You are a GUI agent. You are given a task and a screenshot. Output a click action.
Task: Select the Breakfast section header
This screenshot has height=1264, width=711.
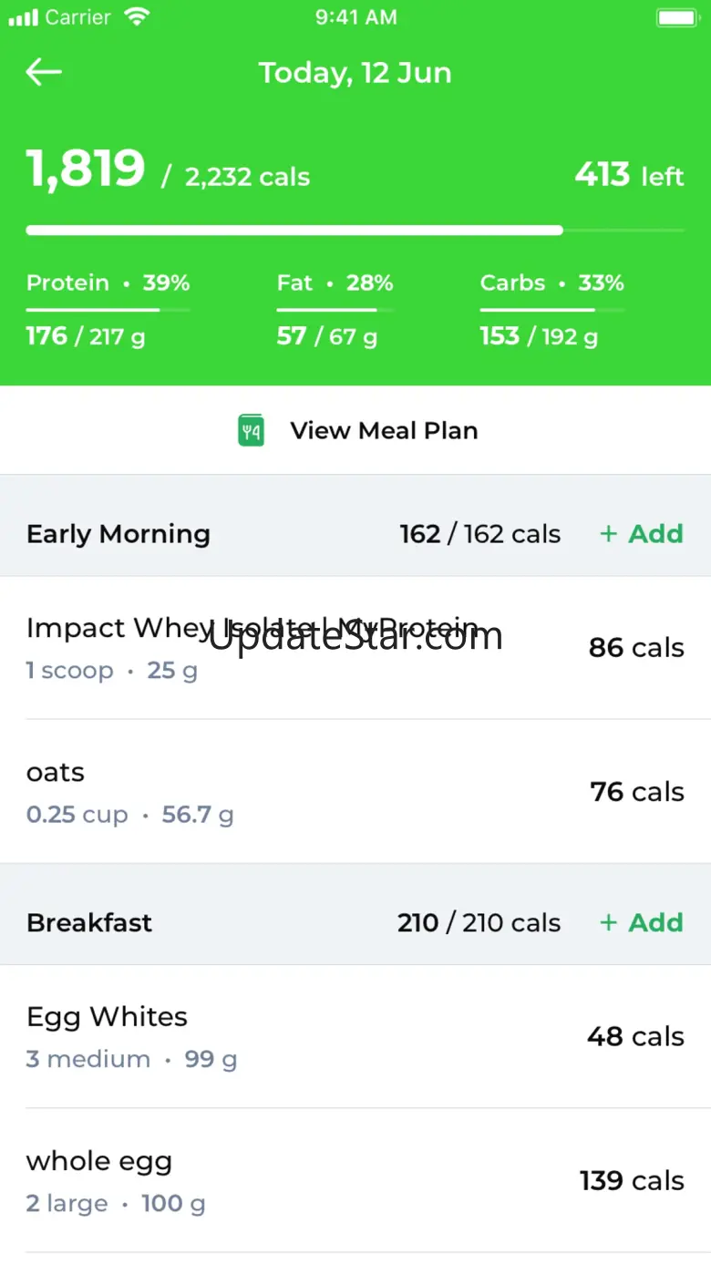[x=89, y=923]
